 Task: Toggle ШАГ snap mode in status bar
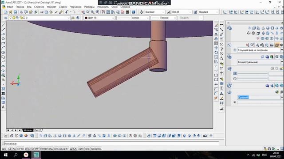4,149
